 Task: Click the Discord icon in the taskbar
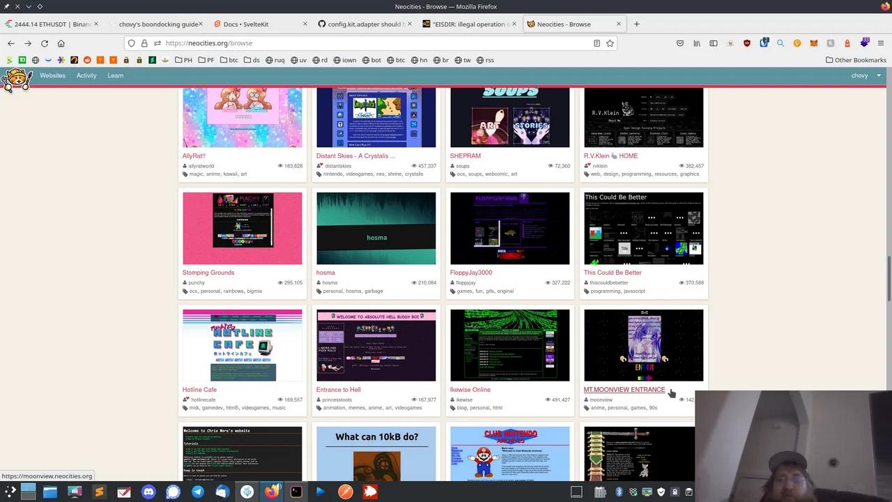tap(148, 492)
